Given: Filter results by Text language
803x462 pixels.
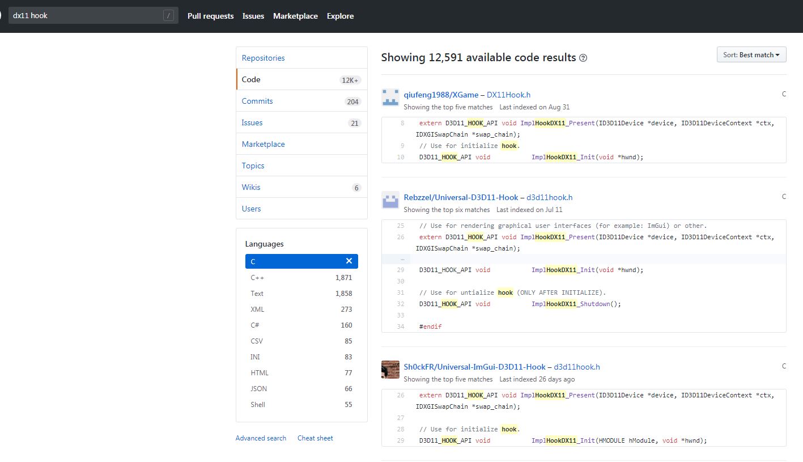Looking at the screenshot, I should point(301,294).
